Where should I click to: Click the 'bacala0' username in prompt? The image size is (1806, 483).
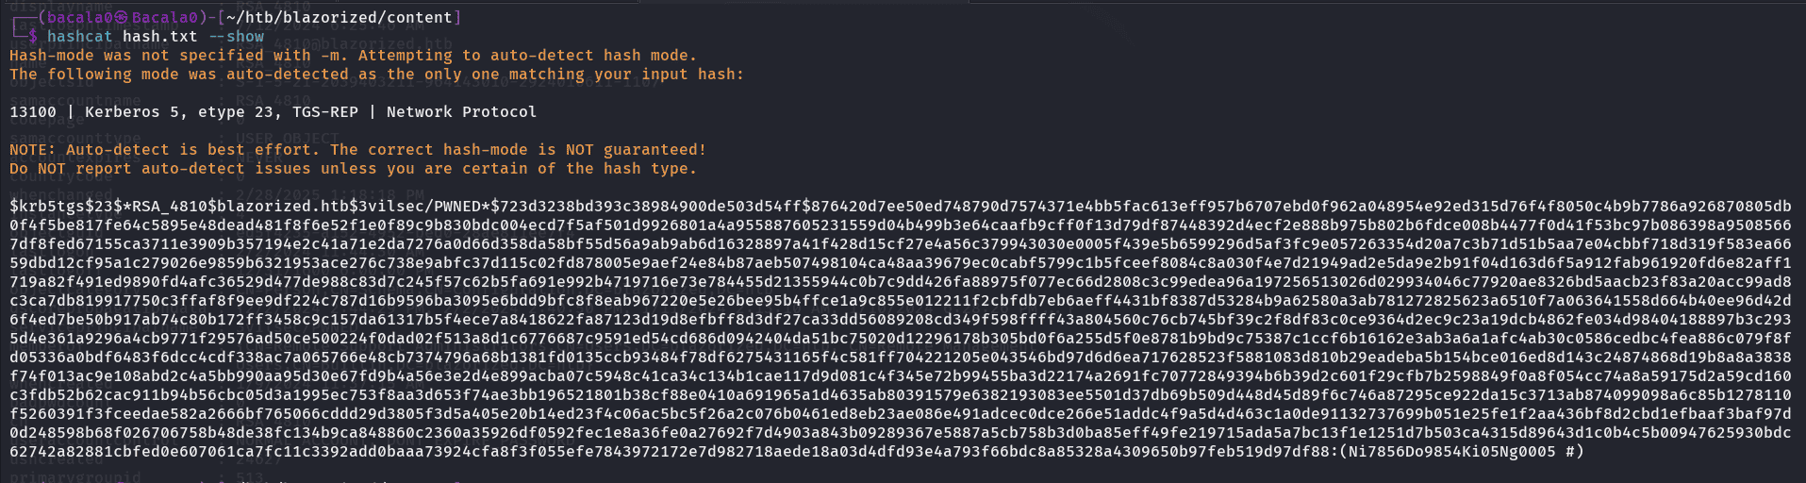[79, 18]
